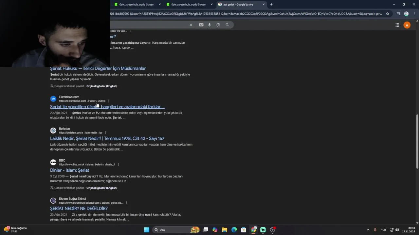The height and width of the screenshot is (235, 419).
Task: Open a new browser tab
Action: coord(271,5)
